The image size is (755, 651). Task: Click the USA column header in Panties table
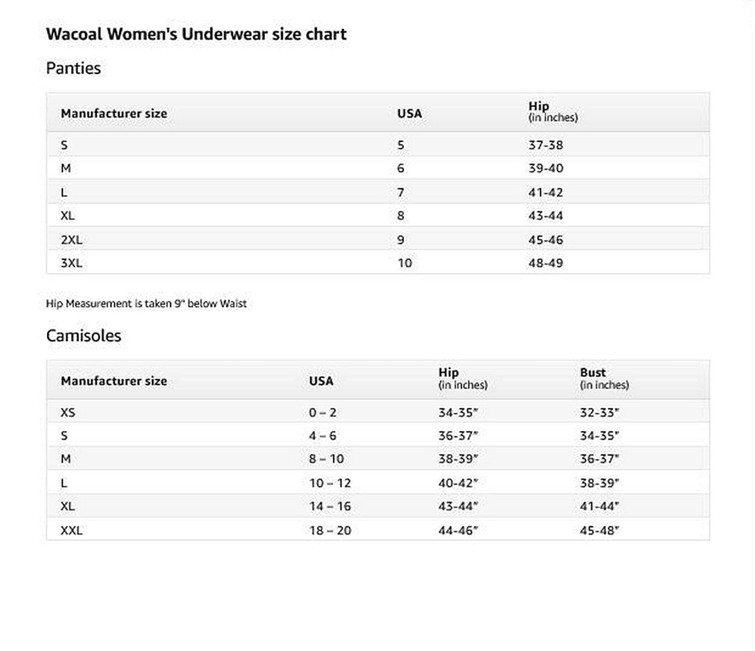(409, 114)
